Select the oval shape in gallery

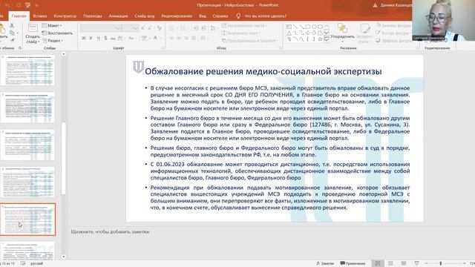pos(314,27)
